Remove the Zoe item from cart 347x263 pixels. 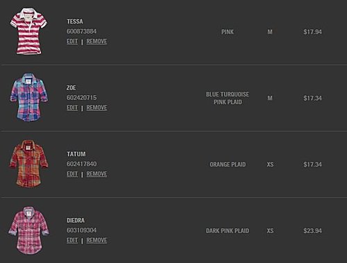coord(96,108)
